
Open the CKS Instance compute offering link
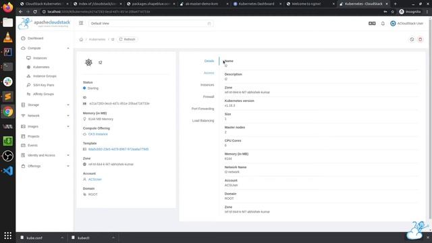click(x=98, y=134)
